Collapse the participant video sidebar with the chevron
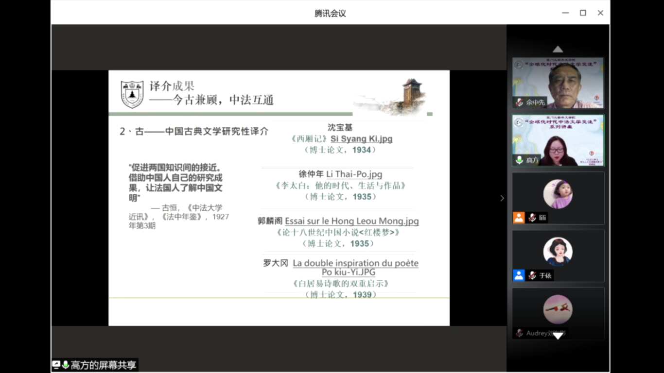664x373 pixels. [502, 198]
